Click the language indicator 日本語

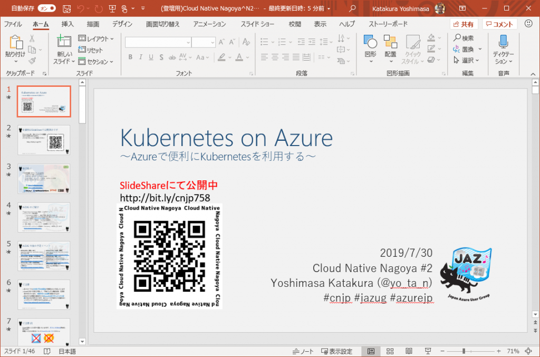67,351
